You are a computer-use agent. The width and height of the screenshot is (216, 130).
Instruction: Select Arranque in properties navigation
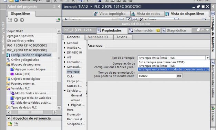click(73, 72)
